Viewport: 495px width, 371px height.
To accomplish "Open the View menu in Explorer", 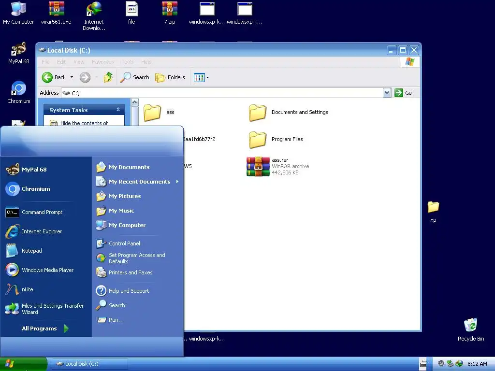I will tap(79, 62).
